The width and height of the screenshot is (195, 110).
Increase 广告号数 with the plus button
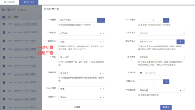pos(166,20)
